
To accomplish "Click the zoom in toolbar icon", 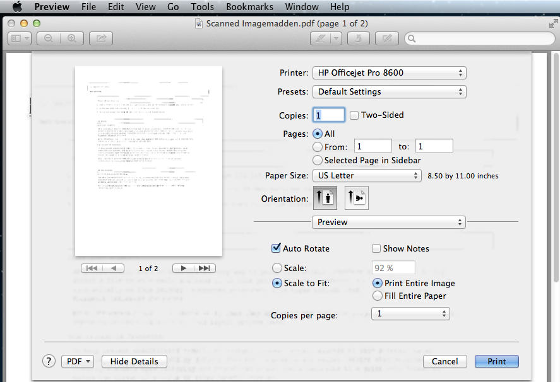I will click(x=71, y=38).
